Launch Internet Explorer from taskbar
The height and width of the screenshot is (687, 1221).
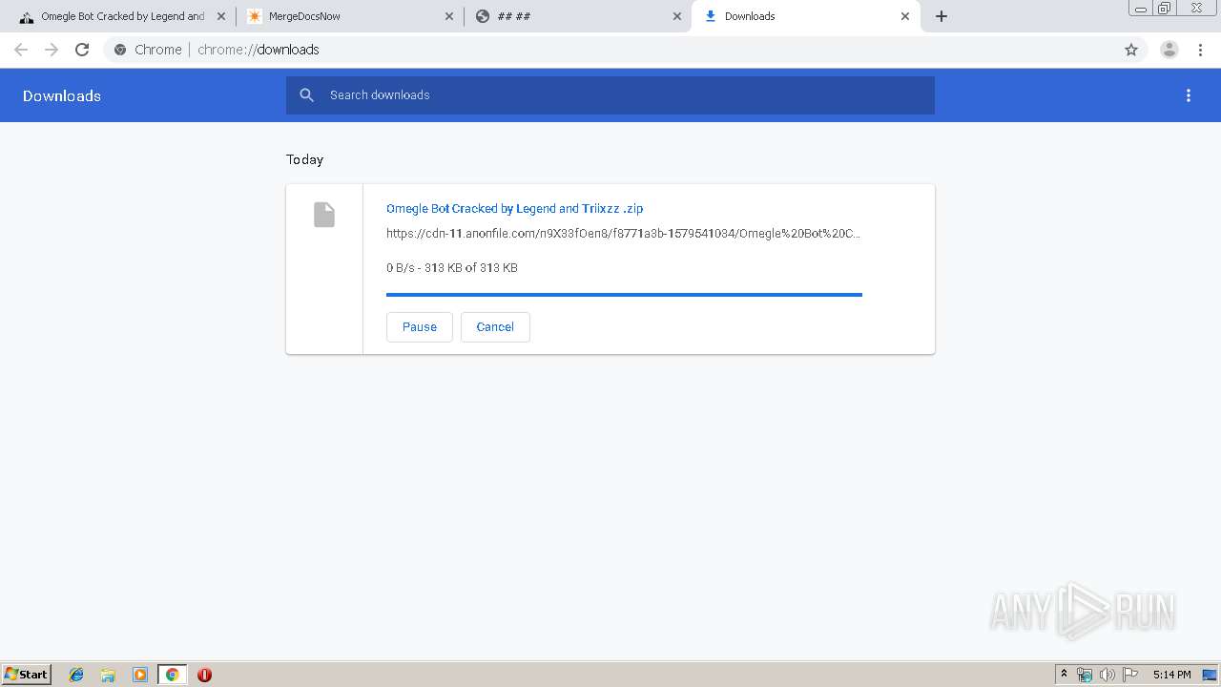(x=76, y=675)
